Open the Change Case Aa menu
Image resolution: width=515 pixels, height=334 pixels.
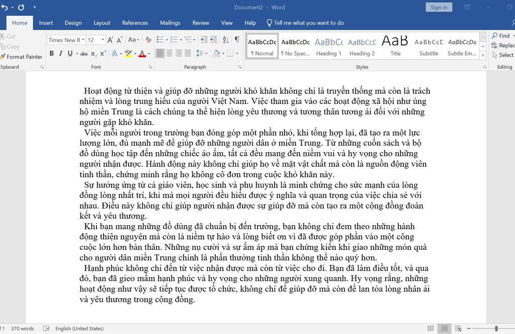point(133,39)
